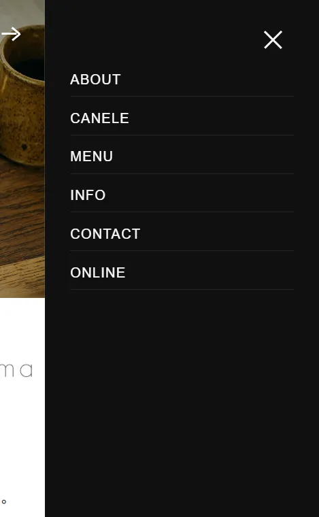This screenshot has width=319, height=517.
Task: Click the divider line beneath ONLINE
Action: [x=182, y=290]
